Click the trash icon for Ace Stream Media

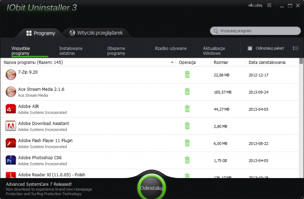[187, 92]
